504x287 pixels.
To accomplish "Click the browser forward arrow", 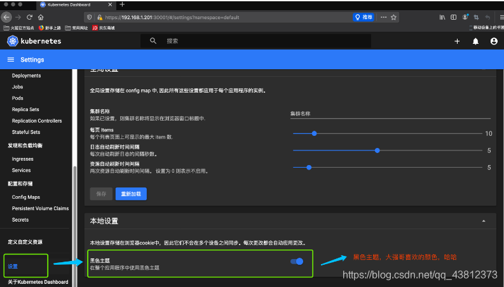I will pos(18,17).
